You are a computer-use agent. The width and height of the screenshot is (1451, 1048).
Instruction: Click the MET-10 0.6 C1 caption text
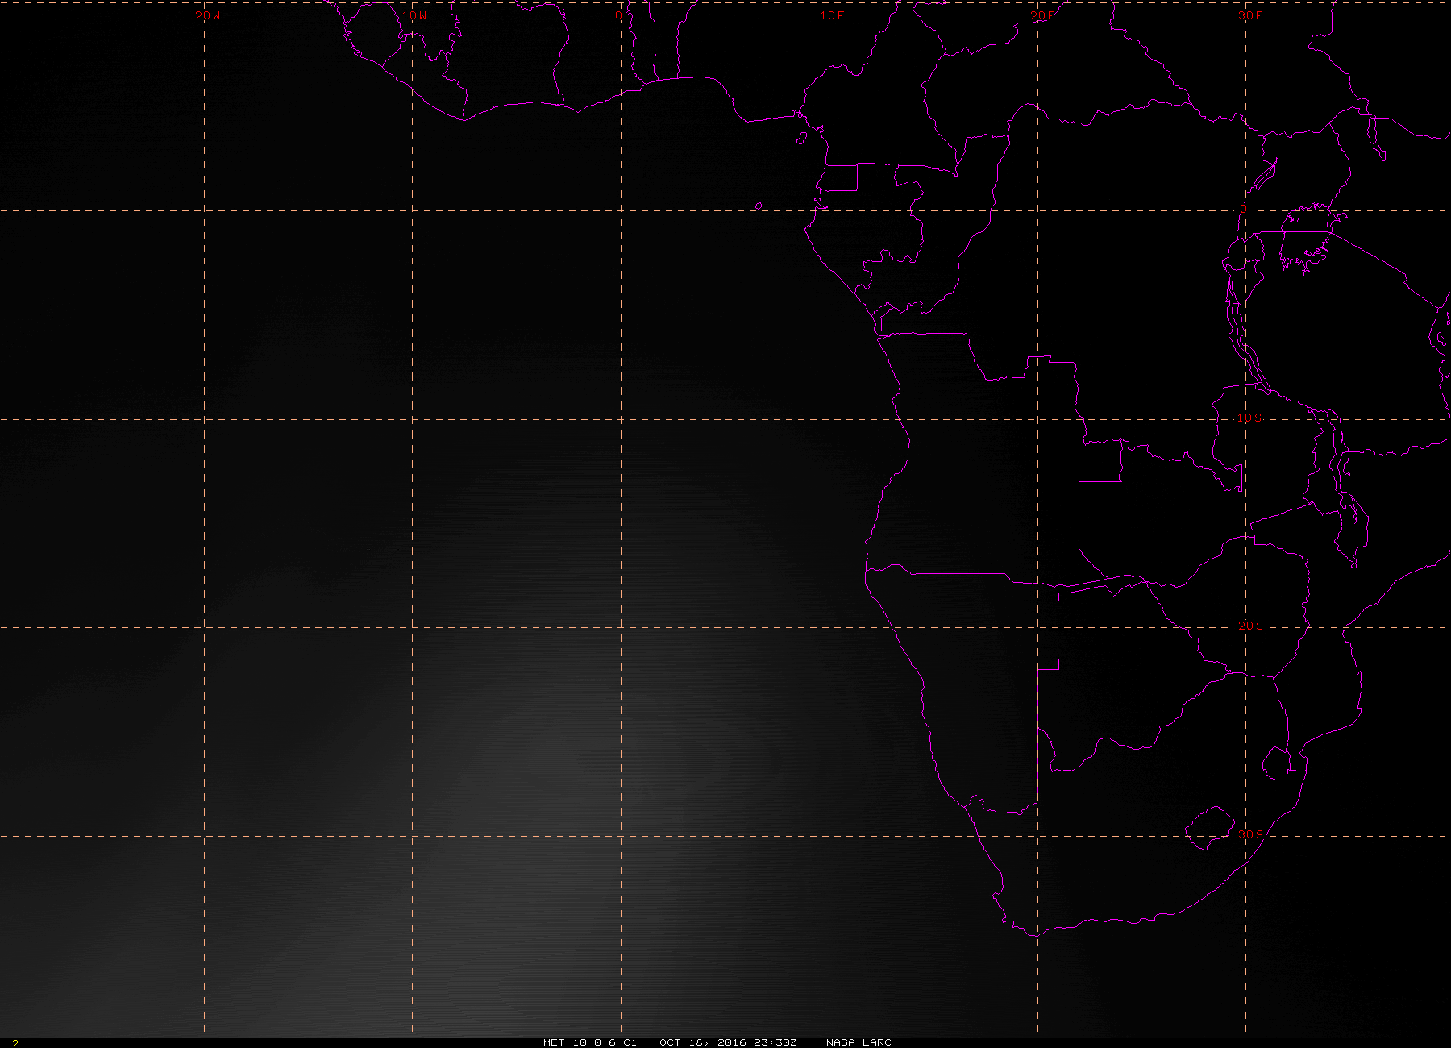pyautogui.click(x=590, y=1042)
